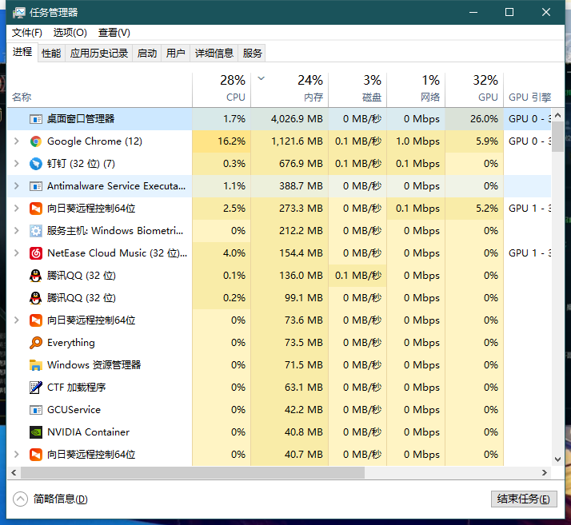This screenshot has height=525, width=571.
Task: Select the NVIDIA Container process name
Action: pyautogui.click(x=89, y=432)
